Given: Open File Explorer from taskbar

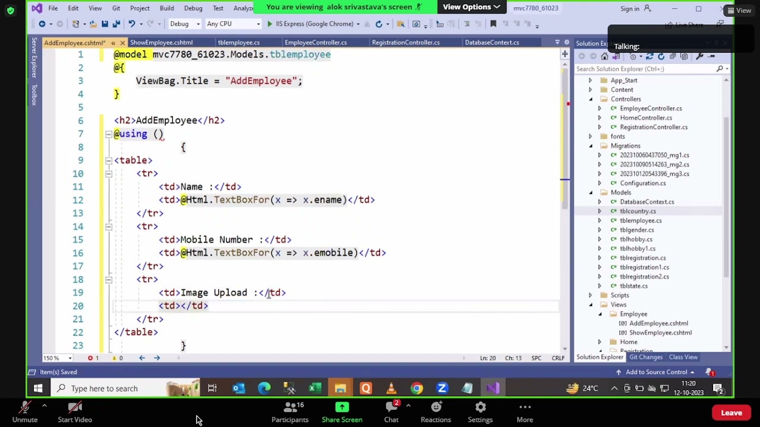Looking at the screenshot, I should 340,388.
